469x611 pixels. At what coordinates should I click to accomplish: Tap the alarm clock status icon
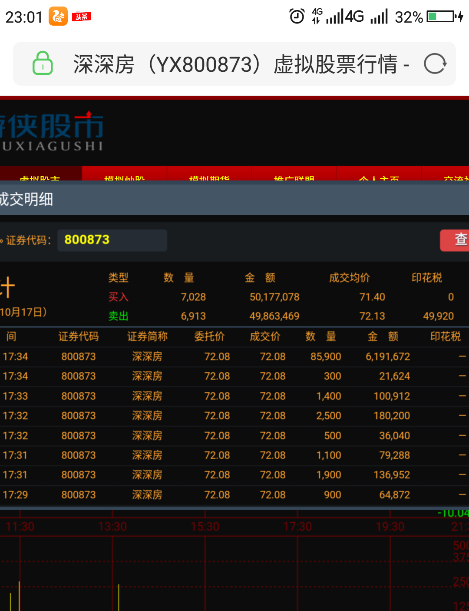[x=297, y=17]
